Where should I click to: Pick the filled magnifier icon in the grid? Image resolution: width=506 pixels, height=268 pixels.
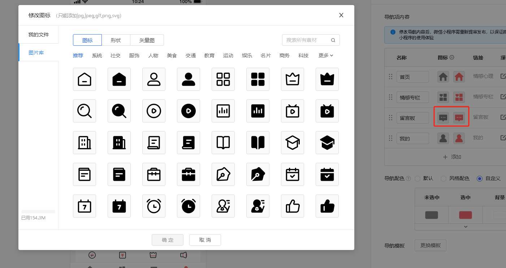pyautogui.click(x=119, y=111)
